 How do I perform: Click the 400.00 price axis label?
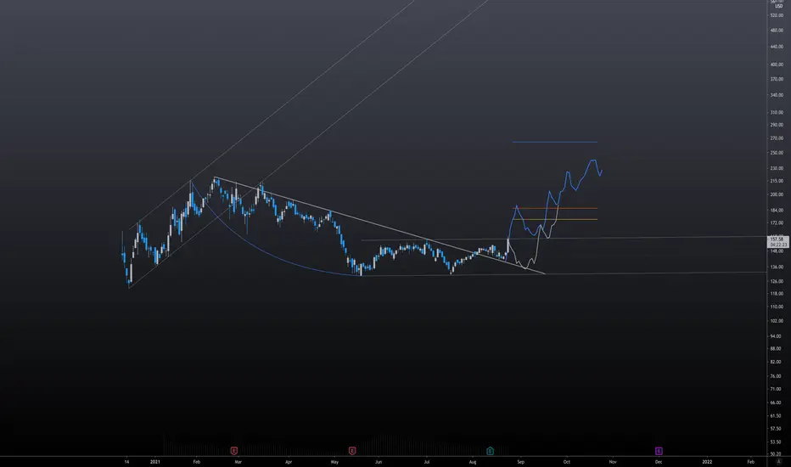click(777, 65)
